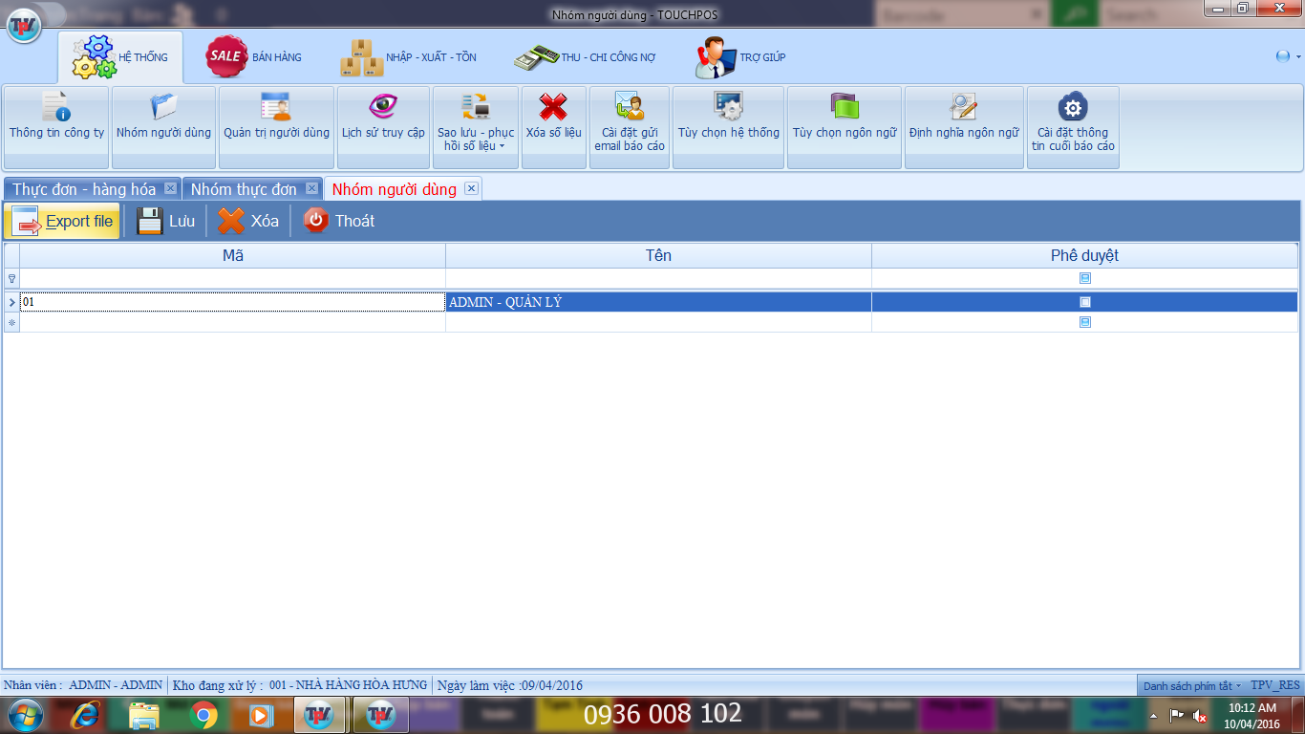Close the Nhóm thực đơn tab
The width and height of the screenshot is (1305, 734).
(x=311, y=188)
